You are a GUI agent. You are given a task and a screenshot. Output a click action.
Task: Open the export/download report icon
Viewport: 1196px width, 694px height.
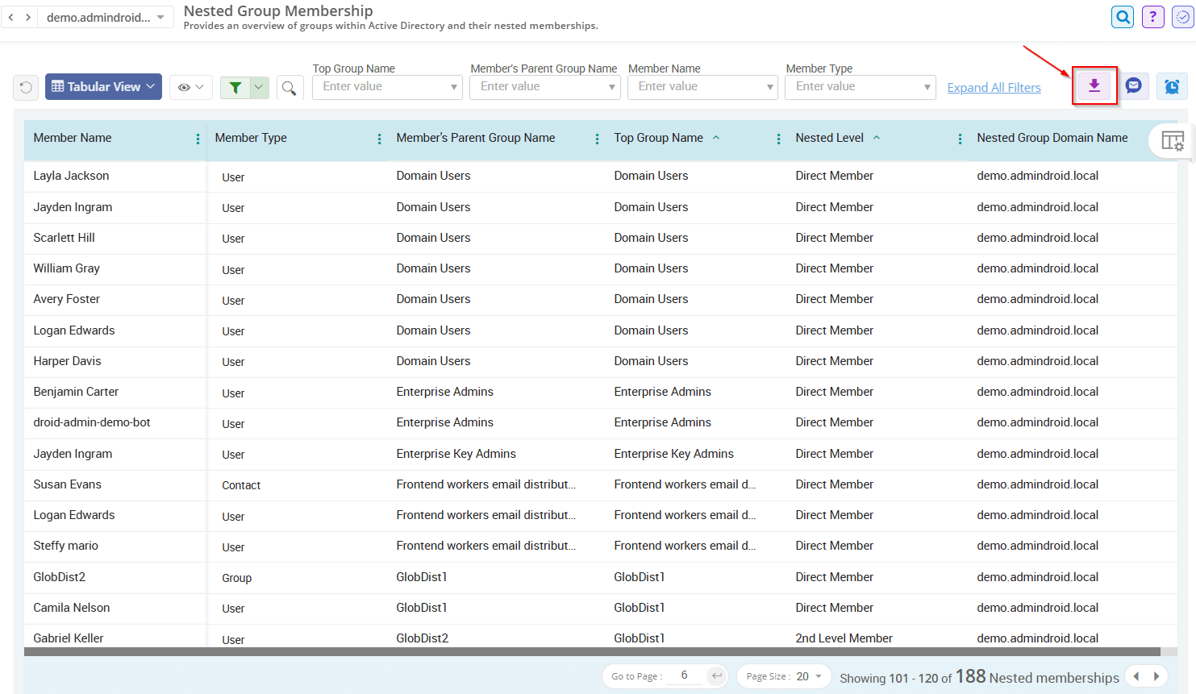click(x=1094, y=86)
